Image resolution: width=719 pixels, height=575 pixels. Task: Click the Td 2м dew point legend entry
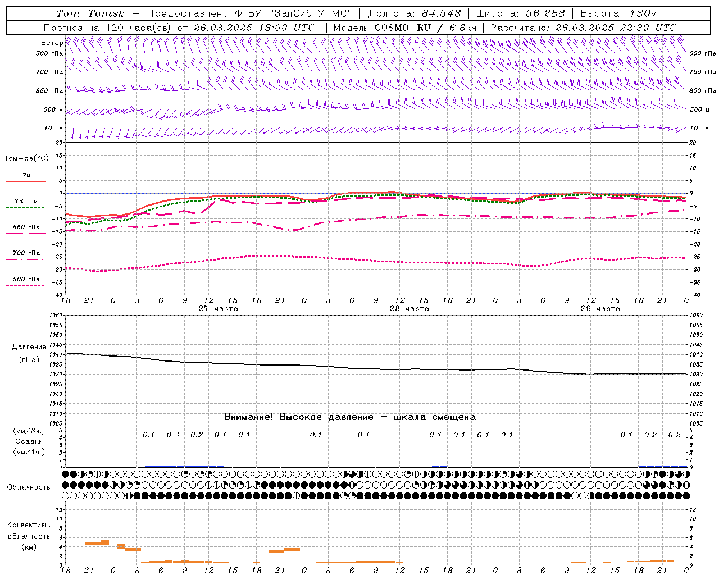(x=26, y=201)
